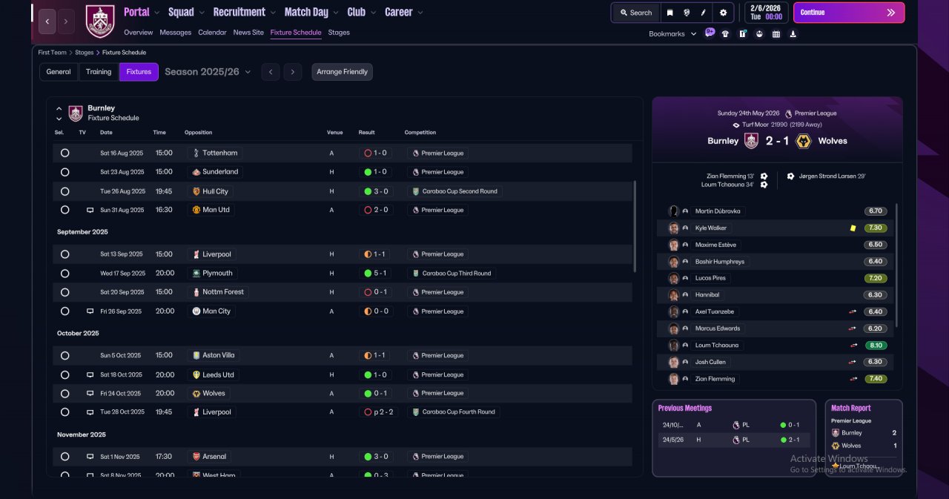Expand the Club menu dropdown
This screenshot has height=499, width=949.
pos(374,13)
